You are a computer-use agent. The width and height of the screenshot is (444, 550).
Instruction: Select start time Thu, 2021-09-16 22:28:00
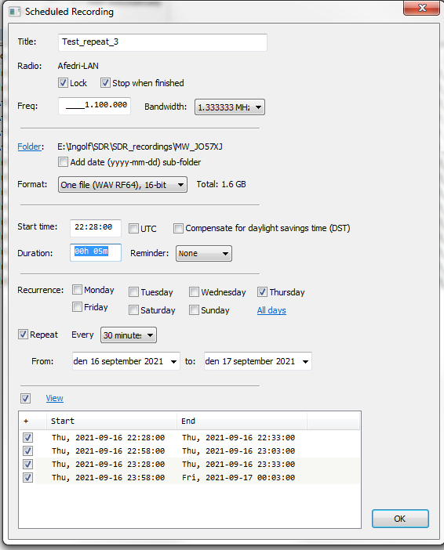click(108, 438)
